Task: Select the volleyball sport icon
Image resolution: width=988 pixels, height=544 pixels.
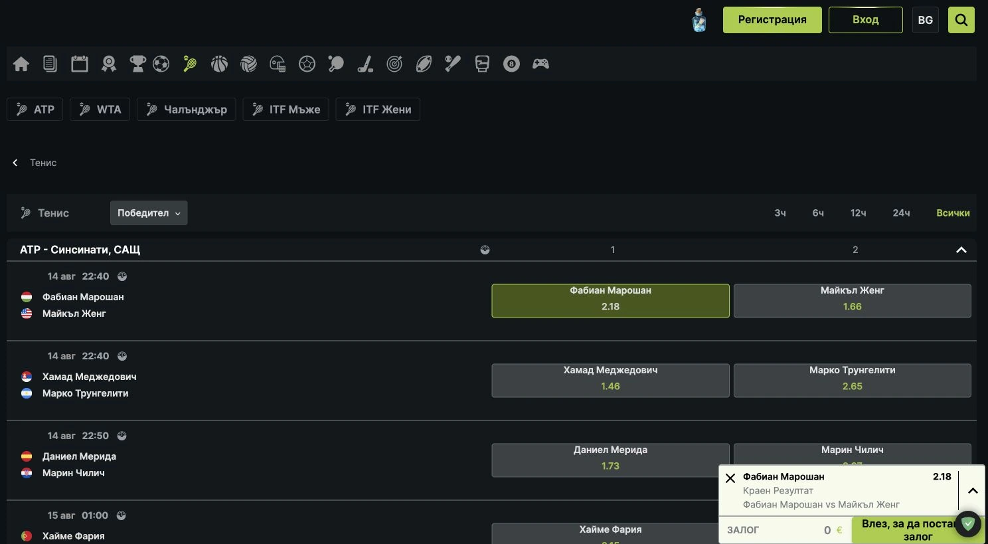Action: pyautogui.click(x=248, y=64)
